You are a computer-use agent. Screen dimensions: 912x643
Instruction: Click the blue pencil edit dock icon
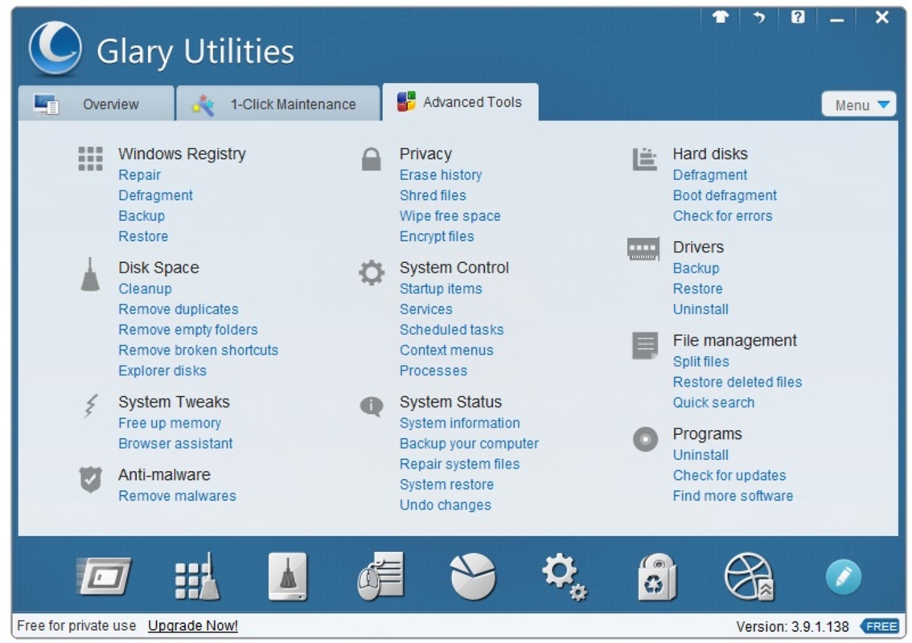click(843, 576)
